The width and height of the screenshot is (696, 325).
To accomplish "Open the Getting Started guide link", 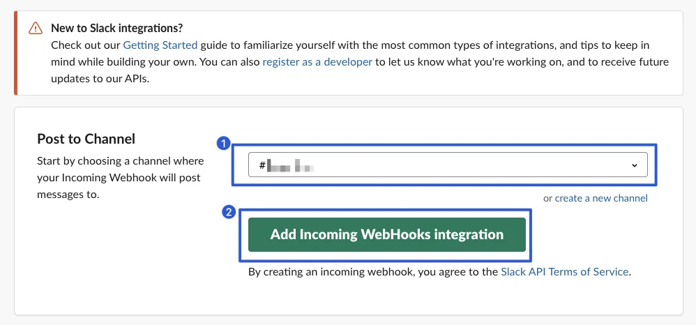I will pos(160,45).
